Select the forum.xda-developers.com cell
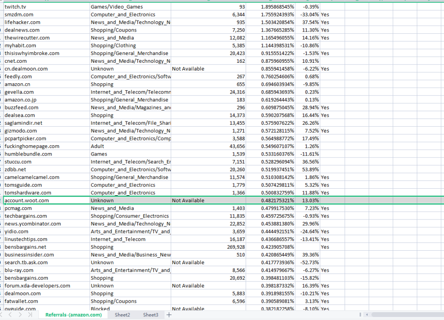The width and height of the screenshot is (444, 320). click(x=47, y=286)
